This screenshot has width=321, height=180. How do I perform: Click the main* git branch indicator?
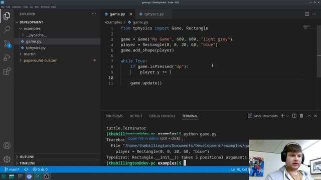[12, 169]
